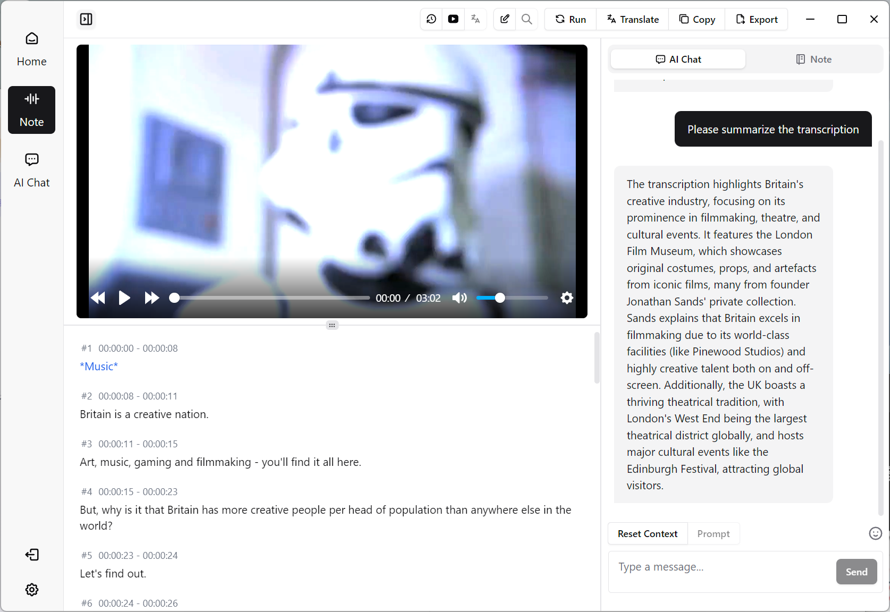Screen dimensions: 890x612
Task: Open the Export option
Action: 757,19
